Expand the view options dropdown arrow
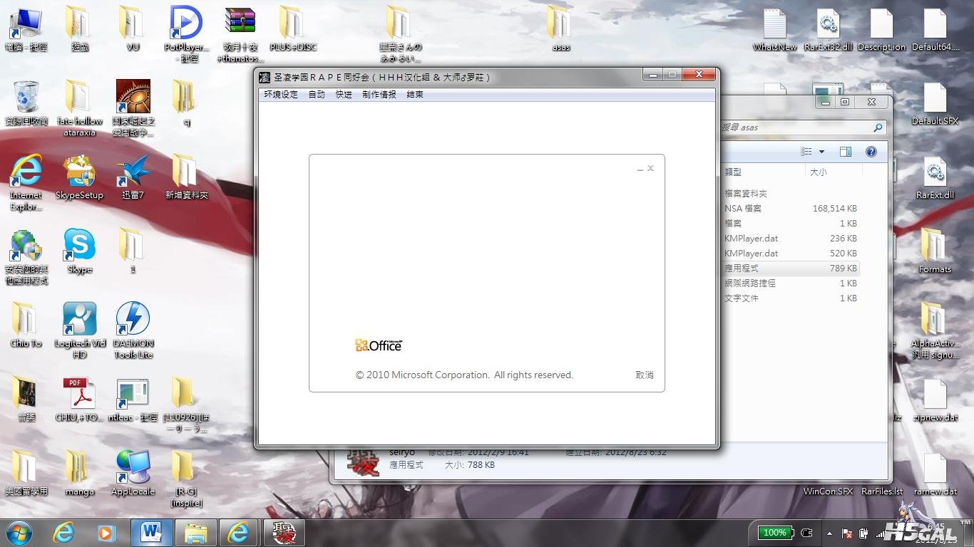The image size is (974, 547). (821, 152)
